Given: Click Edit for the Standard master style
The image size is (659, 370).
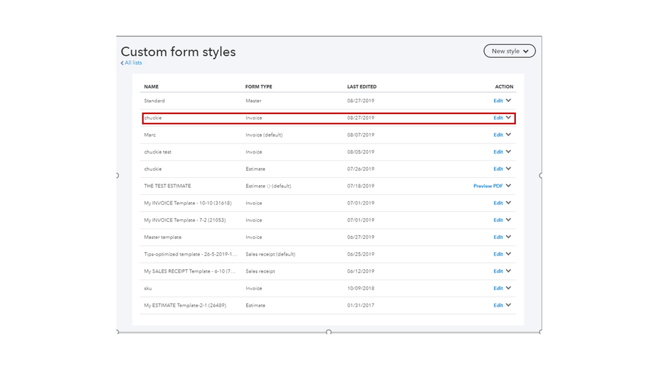Looking at the screenshot, I should (498, 101).
